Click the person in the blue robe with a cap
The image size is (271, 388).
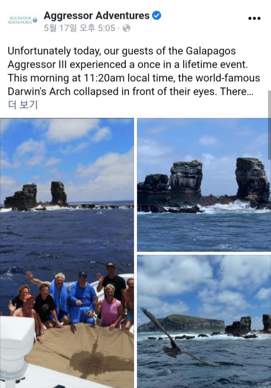pos(82,298)
